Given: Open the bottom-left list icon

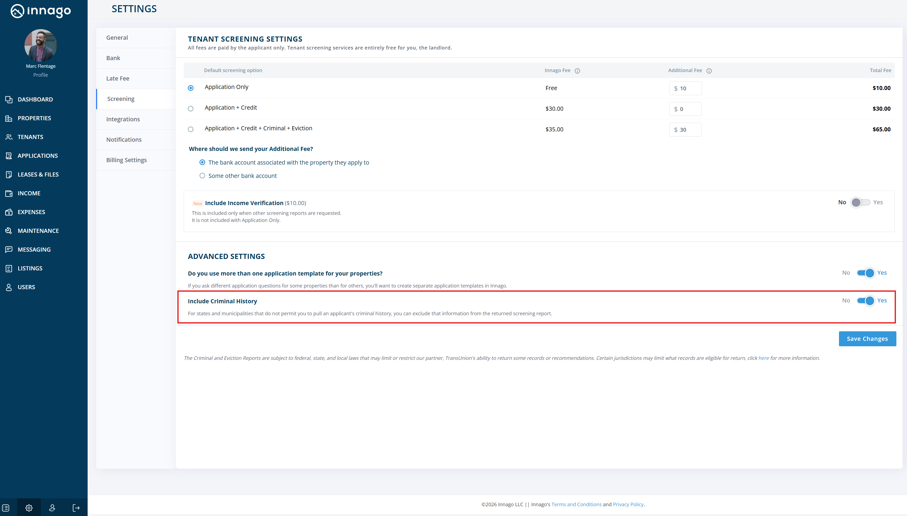Looking at the screenshot, I should click(6, 508).
